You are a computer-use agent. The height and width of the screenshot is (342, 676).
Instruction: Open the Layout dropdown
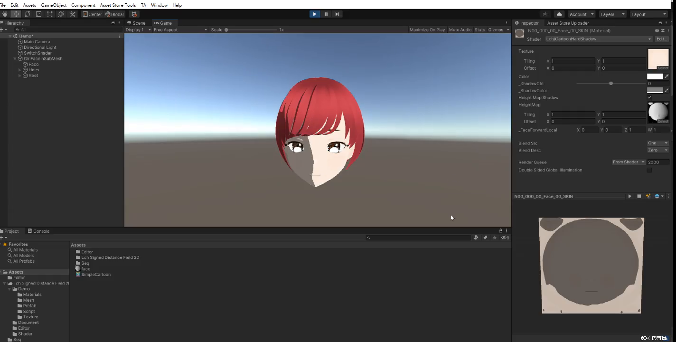point(649,14)
